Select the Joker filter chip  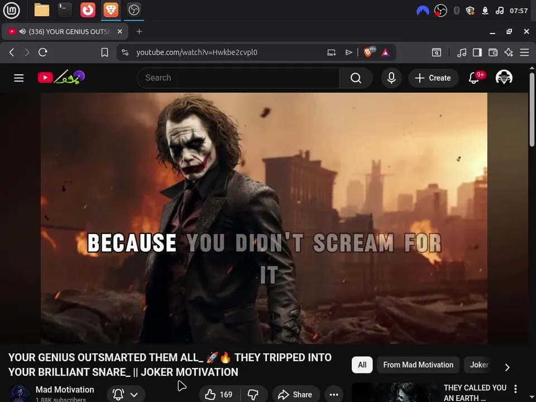479,365
